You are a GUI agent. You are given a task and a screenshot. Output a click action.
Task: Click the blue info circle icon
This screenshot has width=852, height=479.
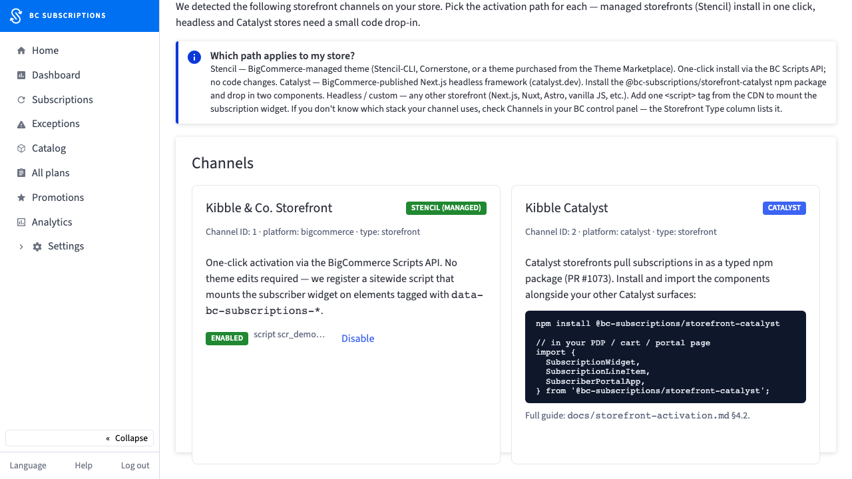[x=194, y=57]
